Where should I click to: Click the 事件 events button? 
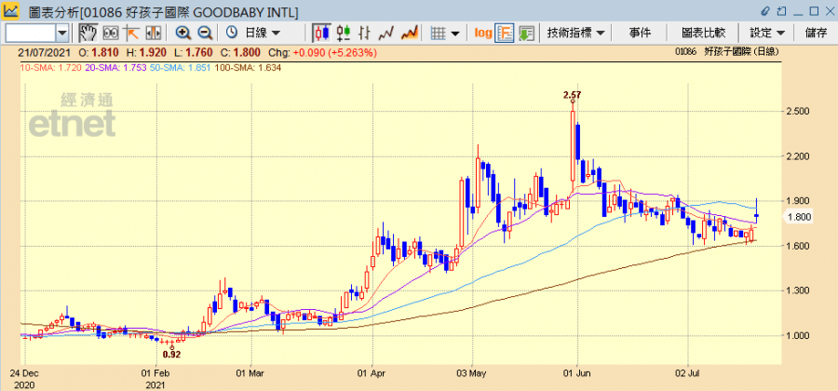[x=640, y=33]
